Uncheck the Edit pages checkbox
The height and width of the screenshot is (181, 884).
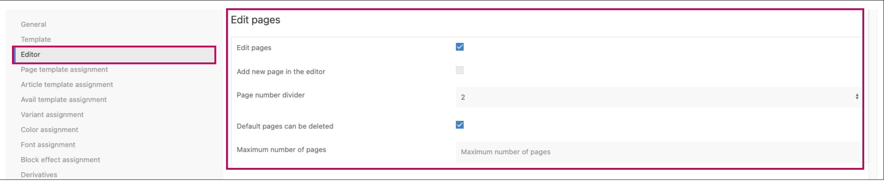460,47
